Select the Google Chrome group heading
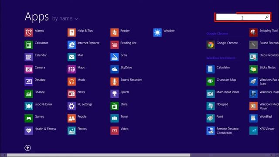 [x=217, y=34]
